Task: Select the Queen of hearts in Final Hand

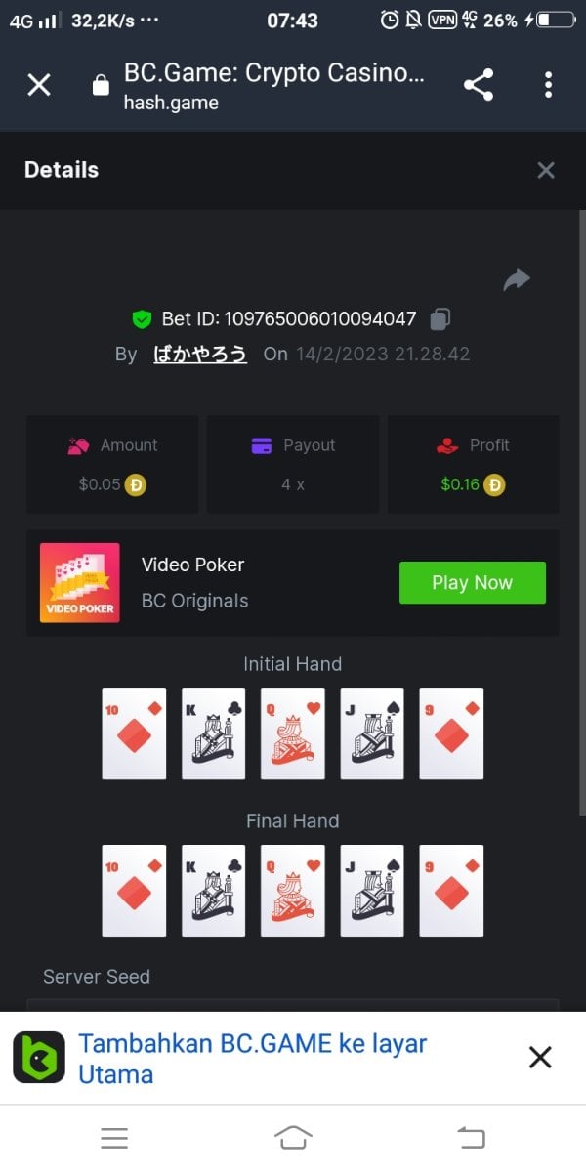Action: (x=293, y=891)
